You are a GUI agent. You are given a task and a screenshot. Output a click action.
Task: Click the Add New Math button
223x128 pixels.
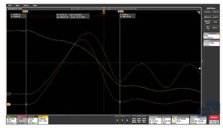point(134,120)
